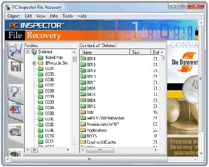This screenshot has height=167, width=209.
Task: Sort list by the Name column header
Action: 105,52
